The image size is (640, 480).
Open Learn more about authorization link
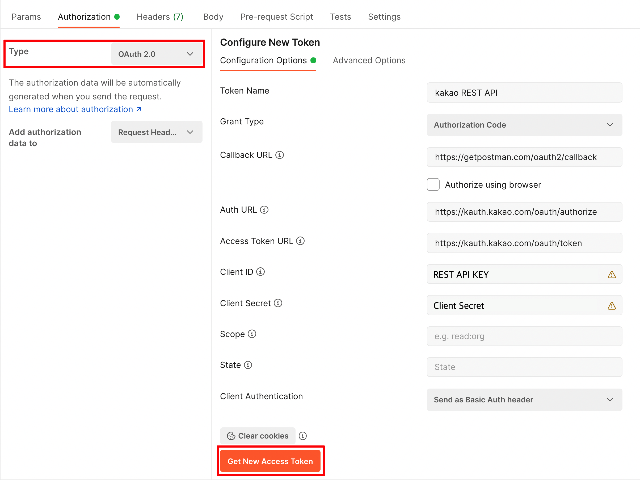75,109
